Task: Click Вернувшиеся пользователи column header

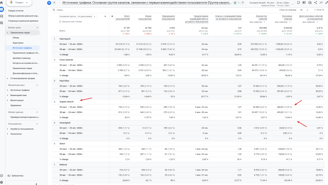Action: coord(168,18)
